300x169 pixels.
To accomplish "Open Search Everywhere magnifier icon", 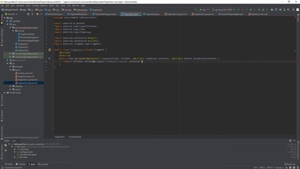I will point(293,9).
